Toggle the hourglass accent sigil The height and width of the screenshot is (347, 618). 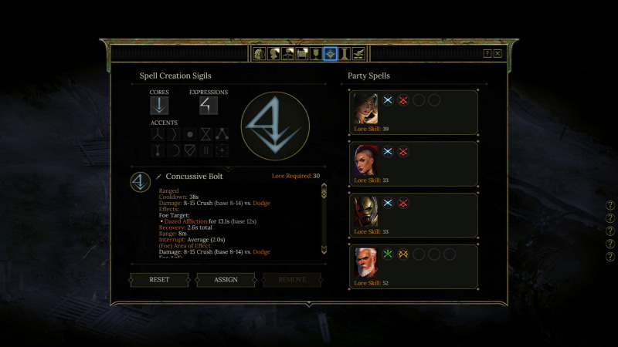click(x=205, y=134)
